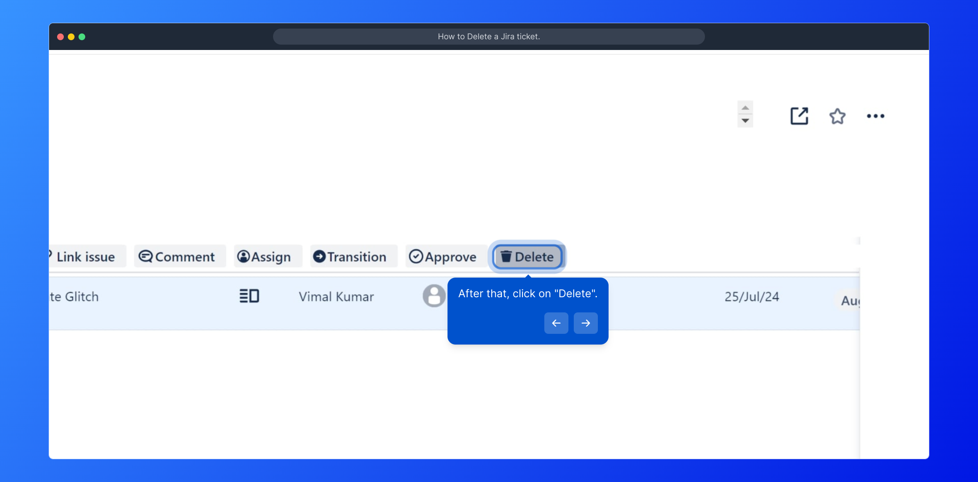Image resolution: width=978 pixels, height=482 pixels.
Task: Star this issue as favorite
Action: (837, 116)
